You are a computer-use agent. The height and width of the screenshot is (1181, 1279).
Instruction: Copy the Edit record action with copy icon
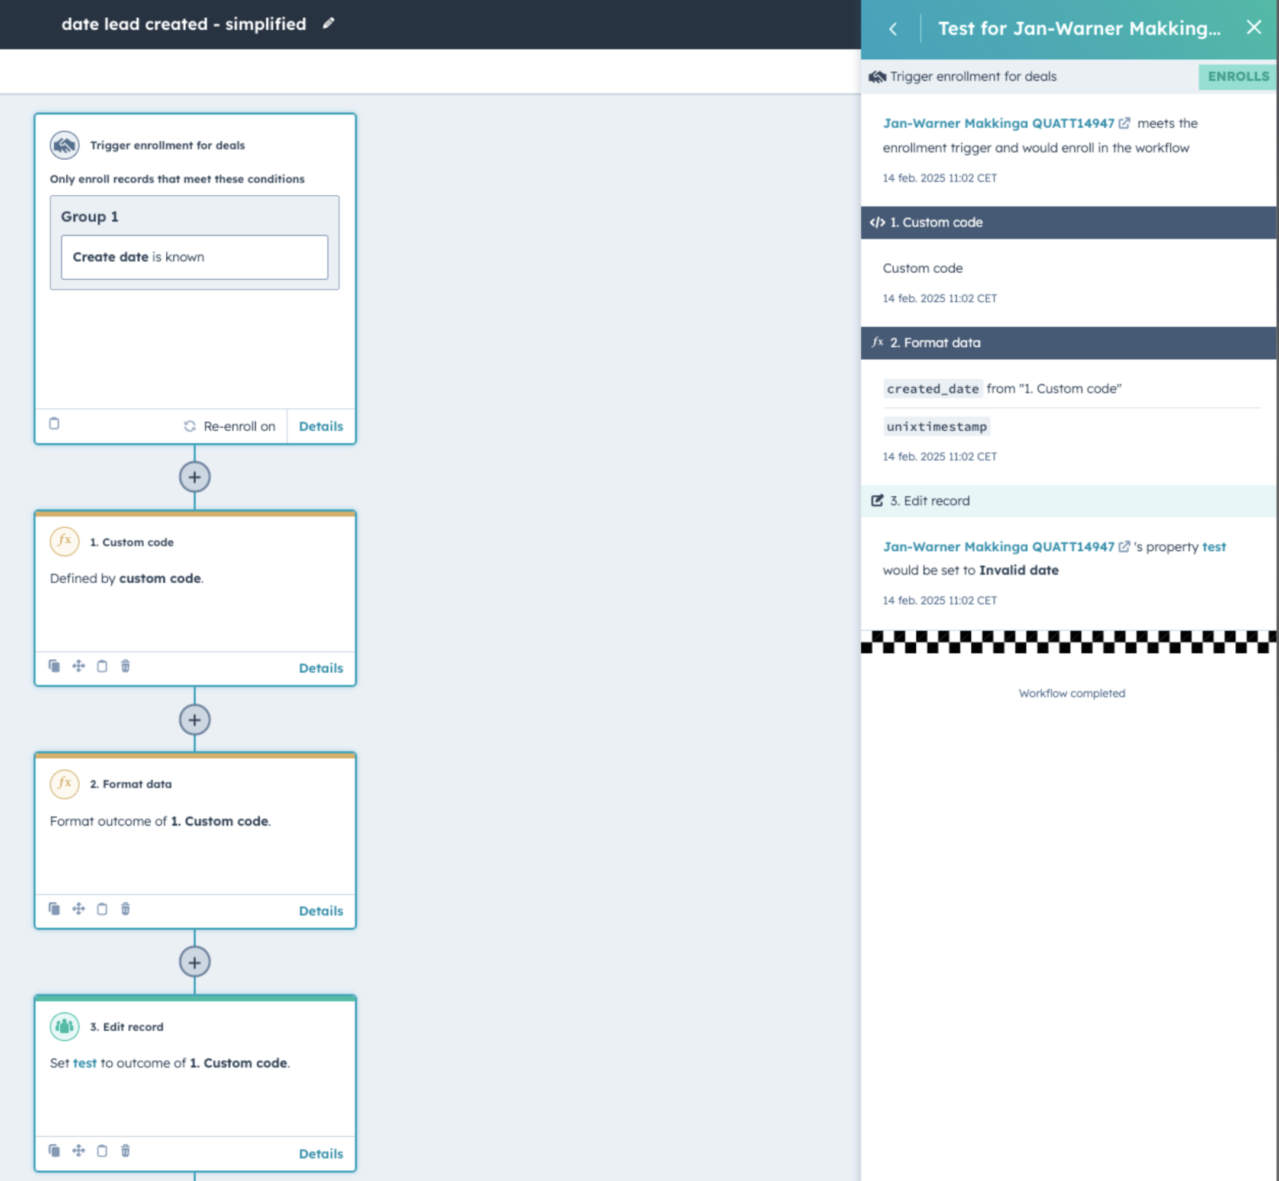54,1151
